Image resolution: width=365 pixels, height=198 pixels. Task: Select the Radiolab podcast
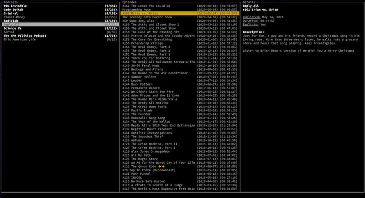pyautogui.click(x=60, y=20)
